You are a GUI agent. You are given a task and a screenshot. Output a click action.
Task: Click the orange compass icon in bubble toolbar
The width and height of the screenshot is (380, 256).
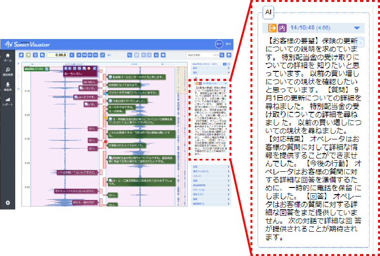89,69
